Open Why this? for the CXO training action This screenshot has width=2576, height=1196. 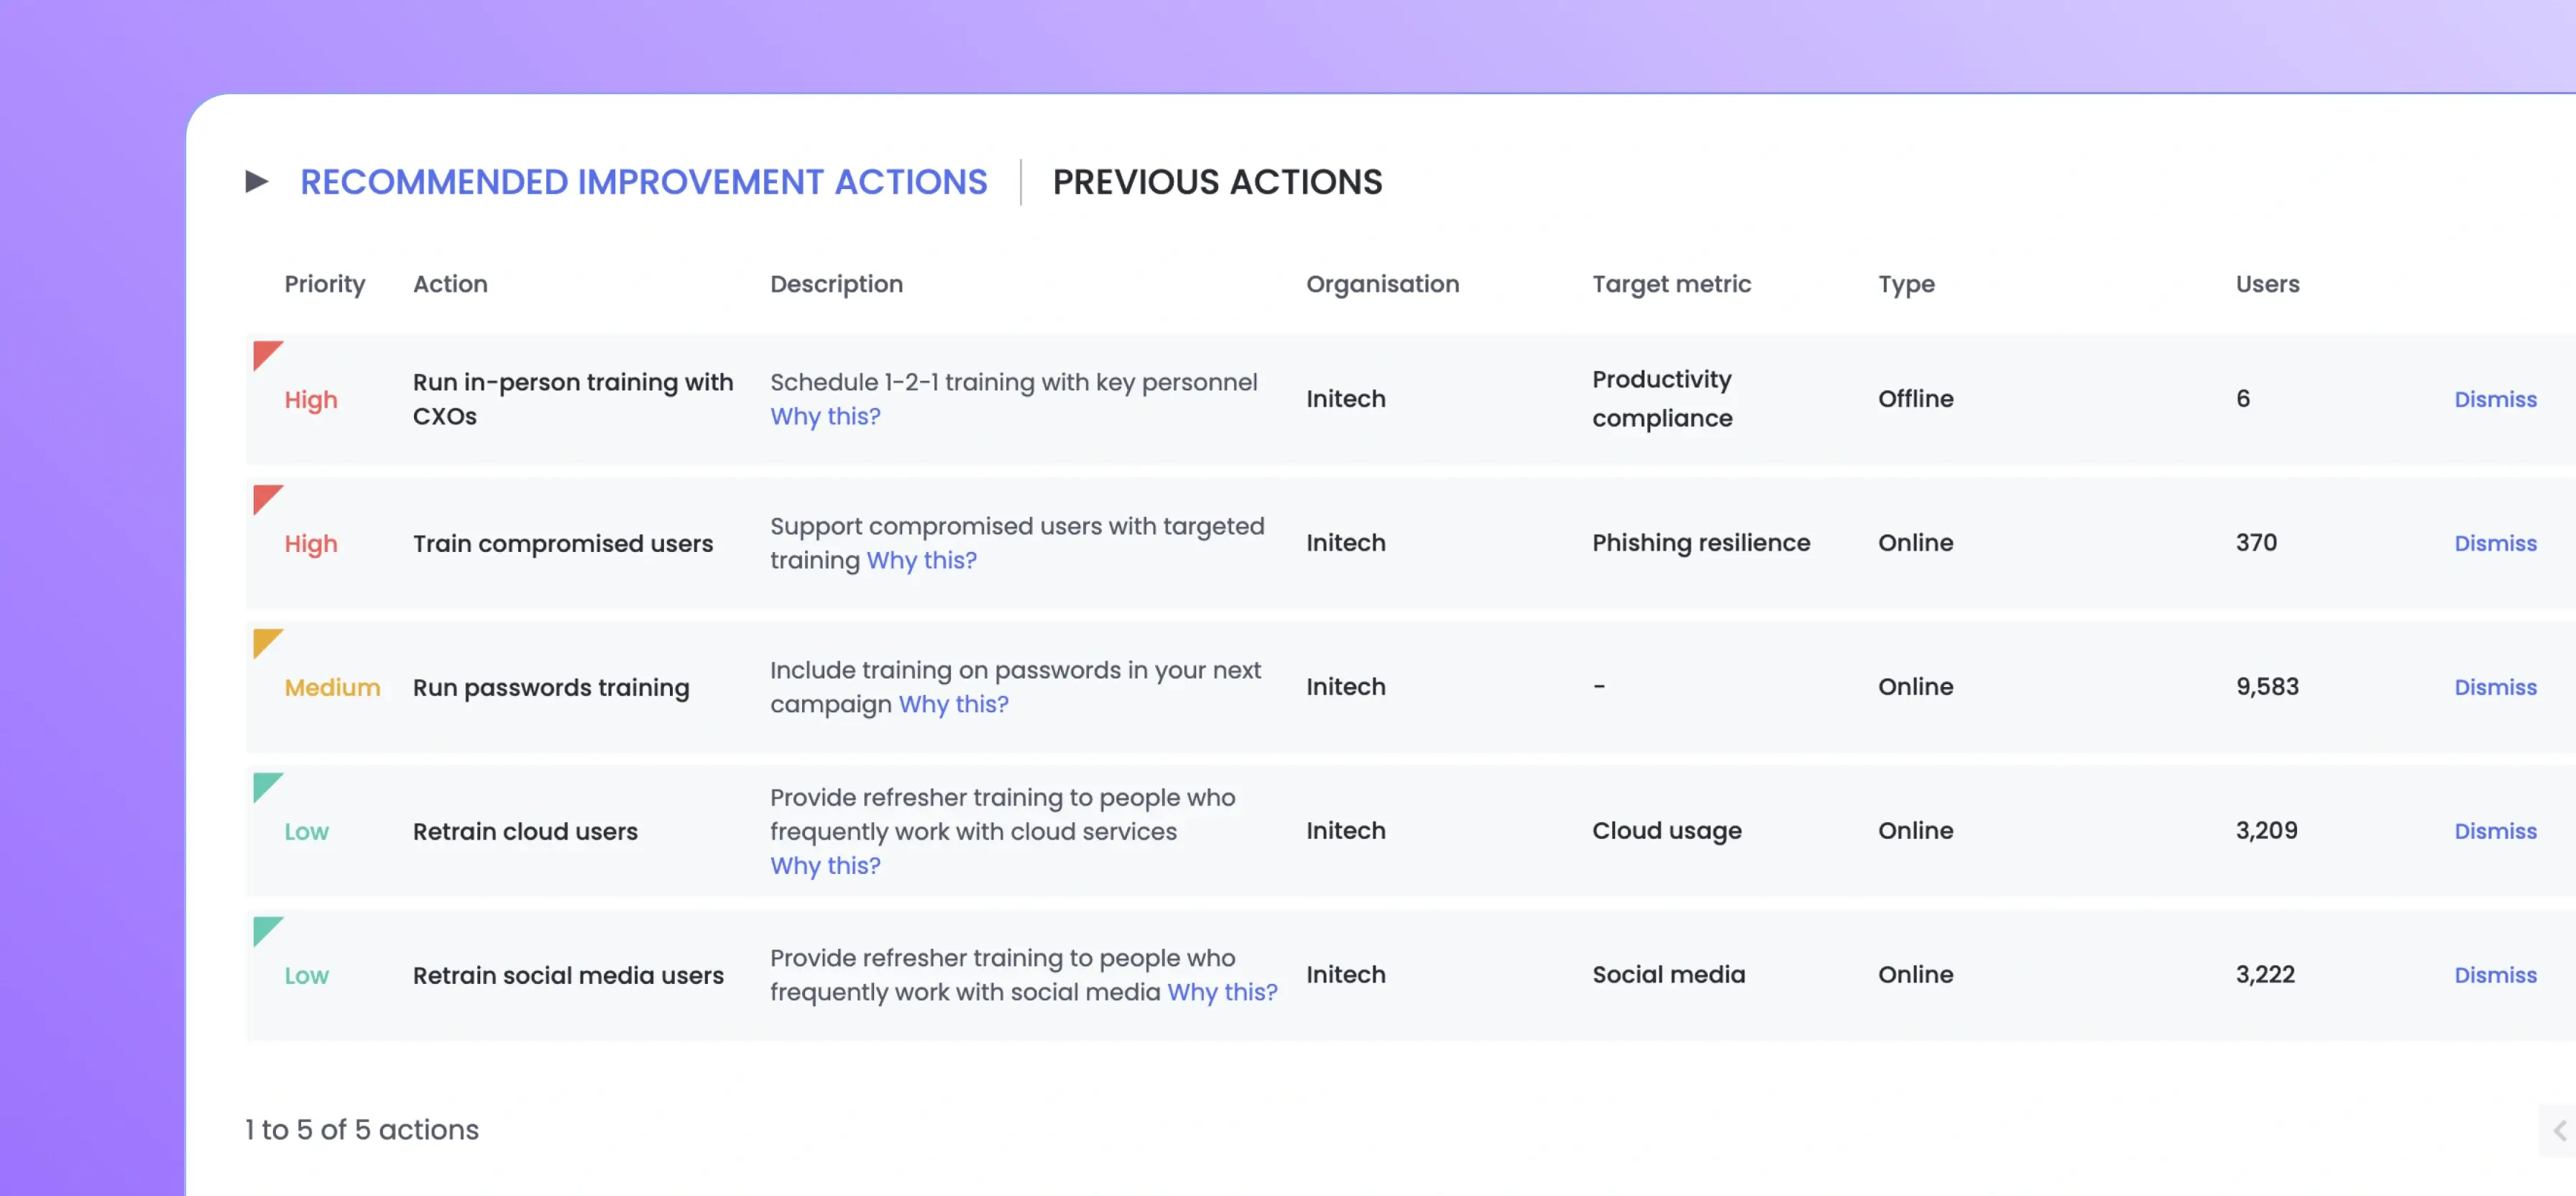coord(825,416)
